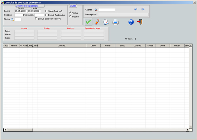197x140 pixels.
Task: Click the magnifier next to Divisa
Action: click(x=12, y=19)
